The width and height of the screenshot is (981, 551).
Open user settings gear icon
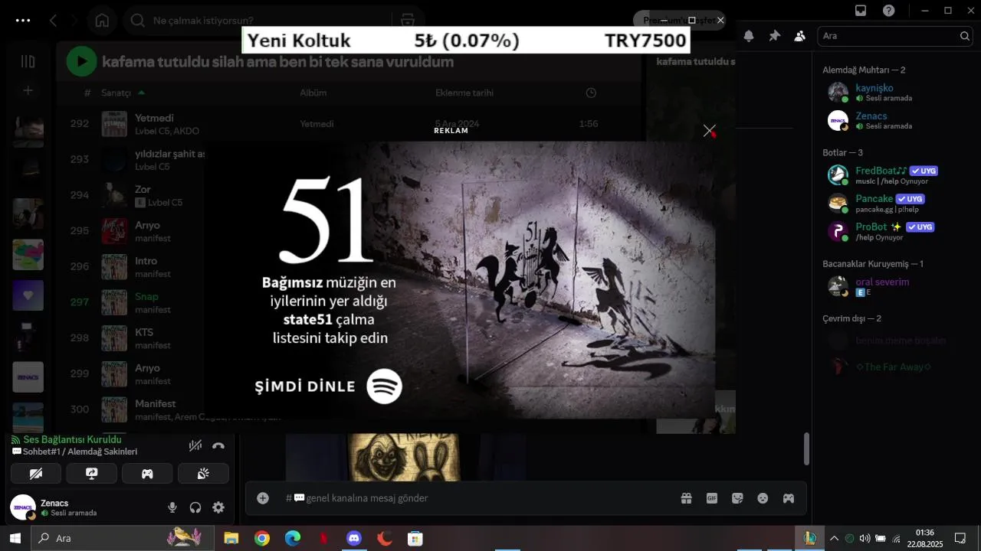coord(218,507)
